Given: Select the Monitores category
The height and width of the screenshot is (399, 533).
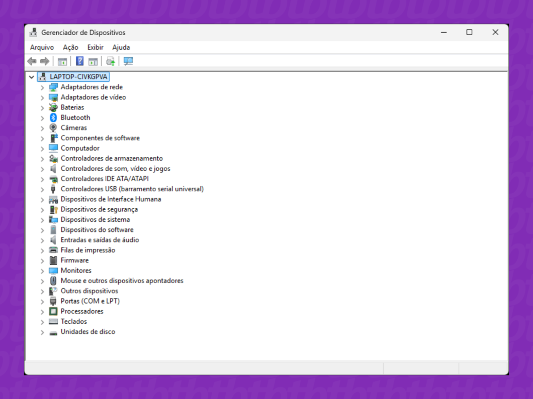Looking at the screenshot, I should pyautogui.click(x=75, y=270).
